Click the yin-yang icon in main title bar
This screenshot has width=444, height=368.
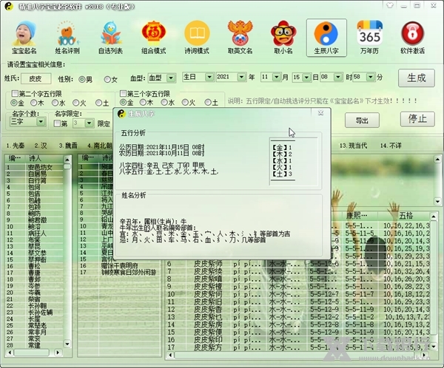pyautogui.click(x=9, y=6)
